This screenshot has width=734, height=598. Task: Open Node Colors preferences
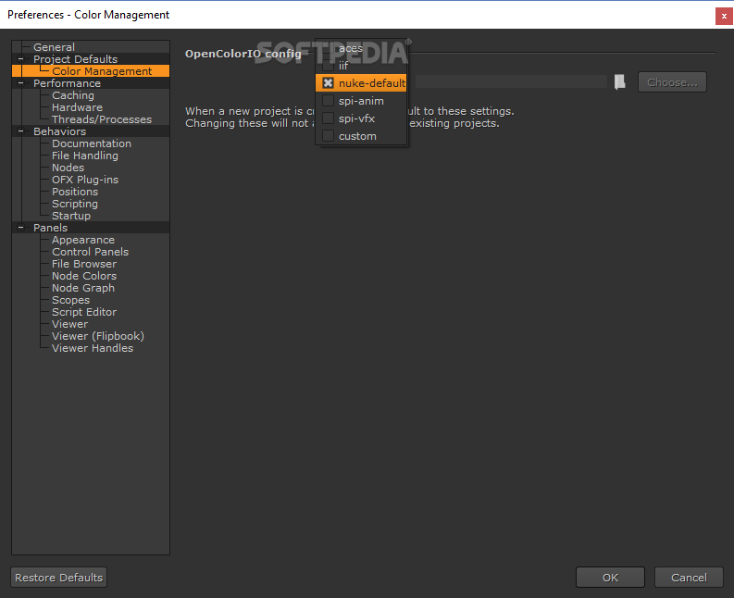(84, 276)
